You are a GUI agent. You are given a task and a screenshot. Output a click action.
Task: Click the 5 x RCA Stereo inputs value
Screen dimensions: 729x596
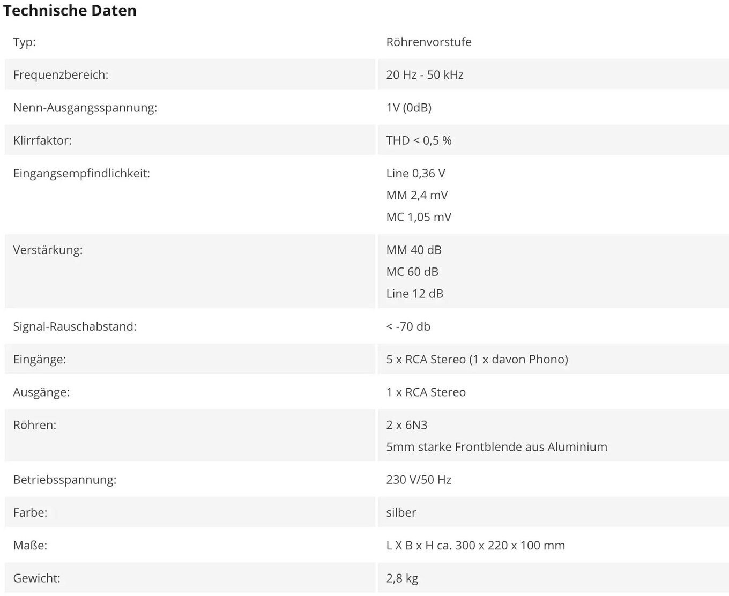[477, 359]
